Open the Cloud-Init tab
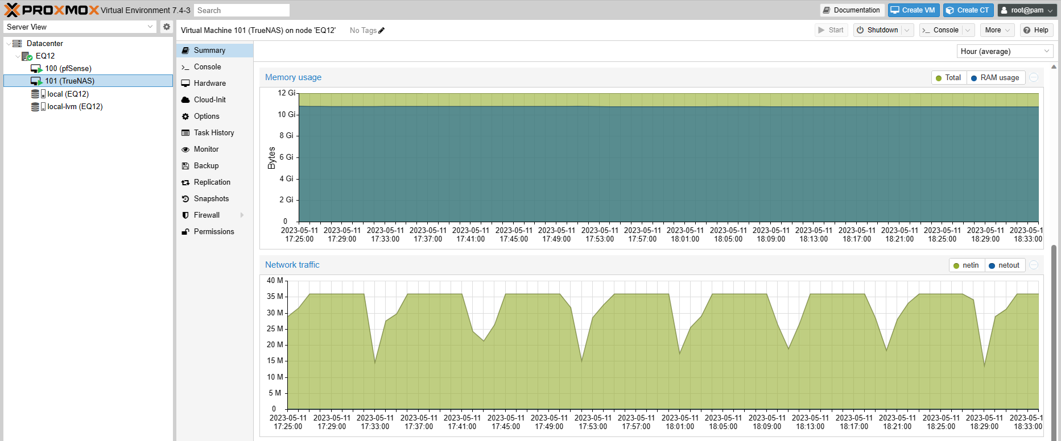The width and height of the screenshot is (1061, 441). coord(214,99)
